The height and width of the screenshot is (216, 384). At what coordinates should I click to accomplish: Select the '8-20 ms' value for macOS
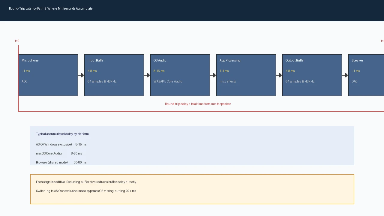point(76,153)
